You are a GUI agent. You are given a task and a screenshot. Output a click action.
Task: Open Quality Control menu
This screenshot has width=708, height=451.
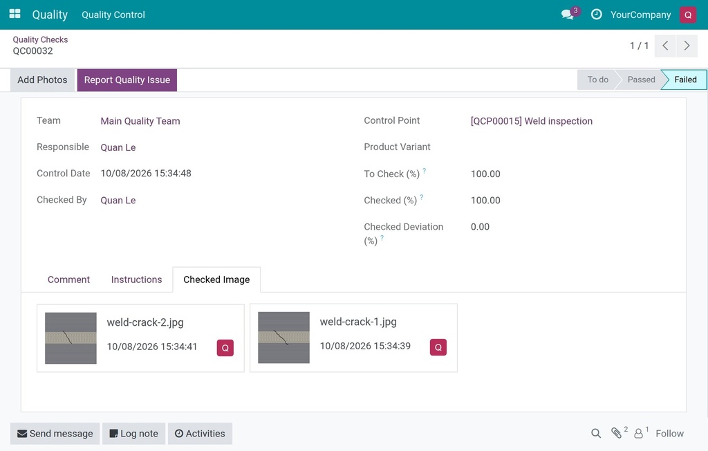click(x=113, y=15)
